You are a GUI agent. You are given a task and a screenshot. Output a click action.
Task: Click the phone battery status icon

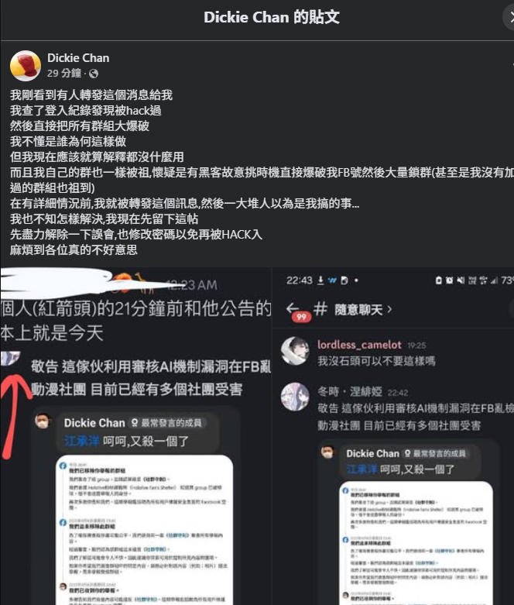point(438,280)
